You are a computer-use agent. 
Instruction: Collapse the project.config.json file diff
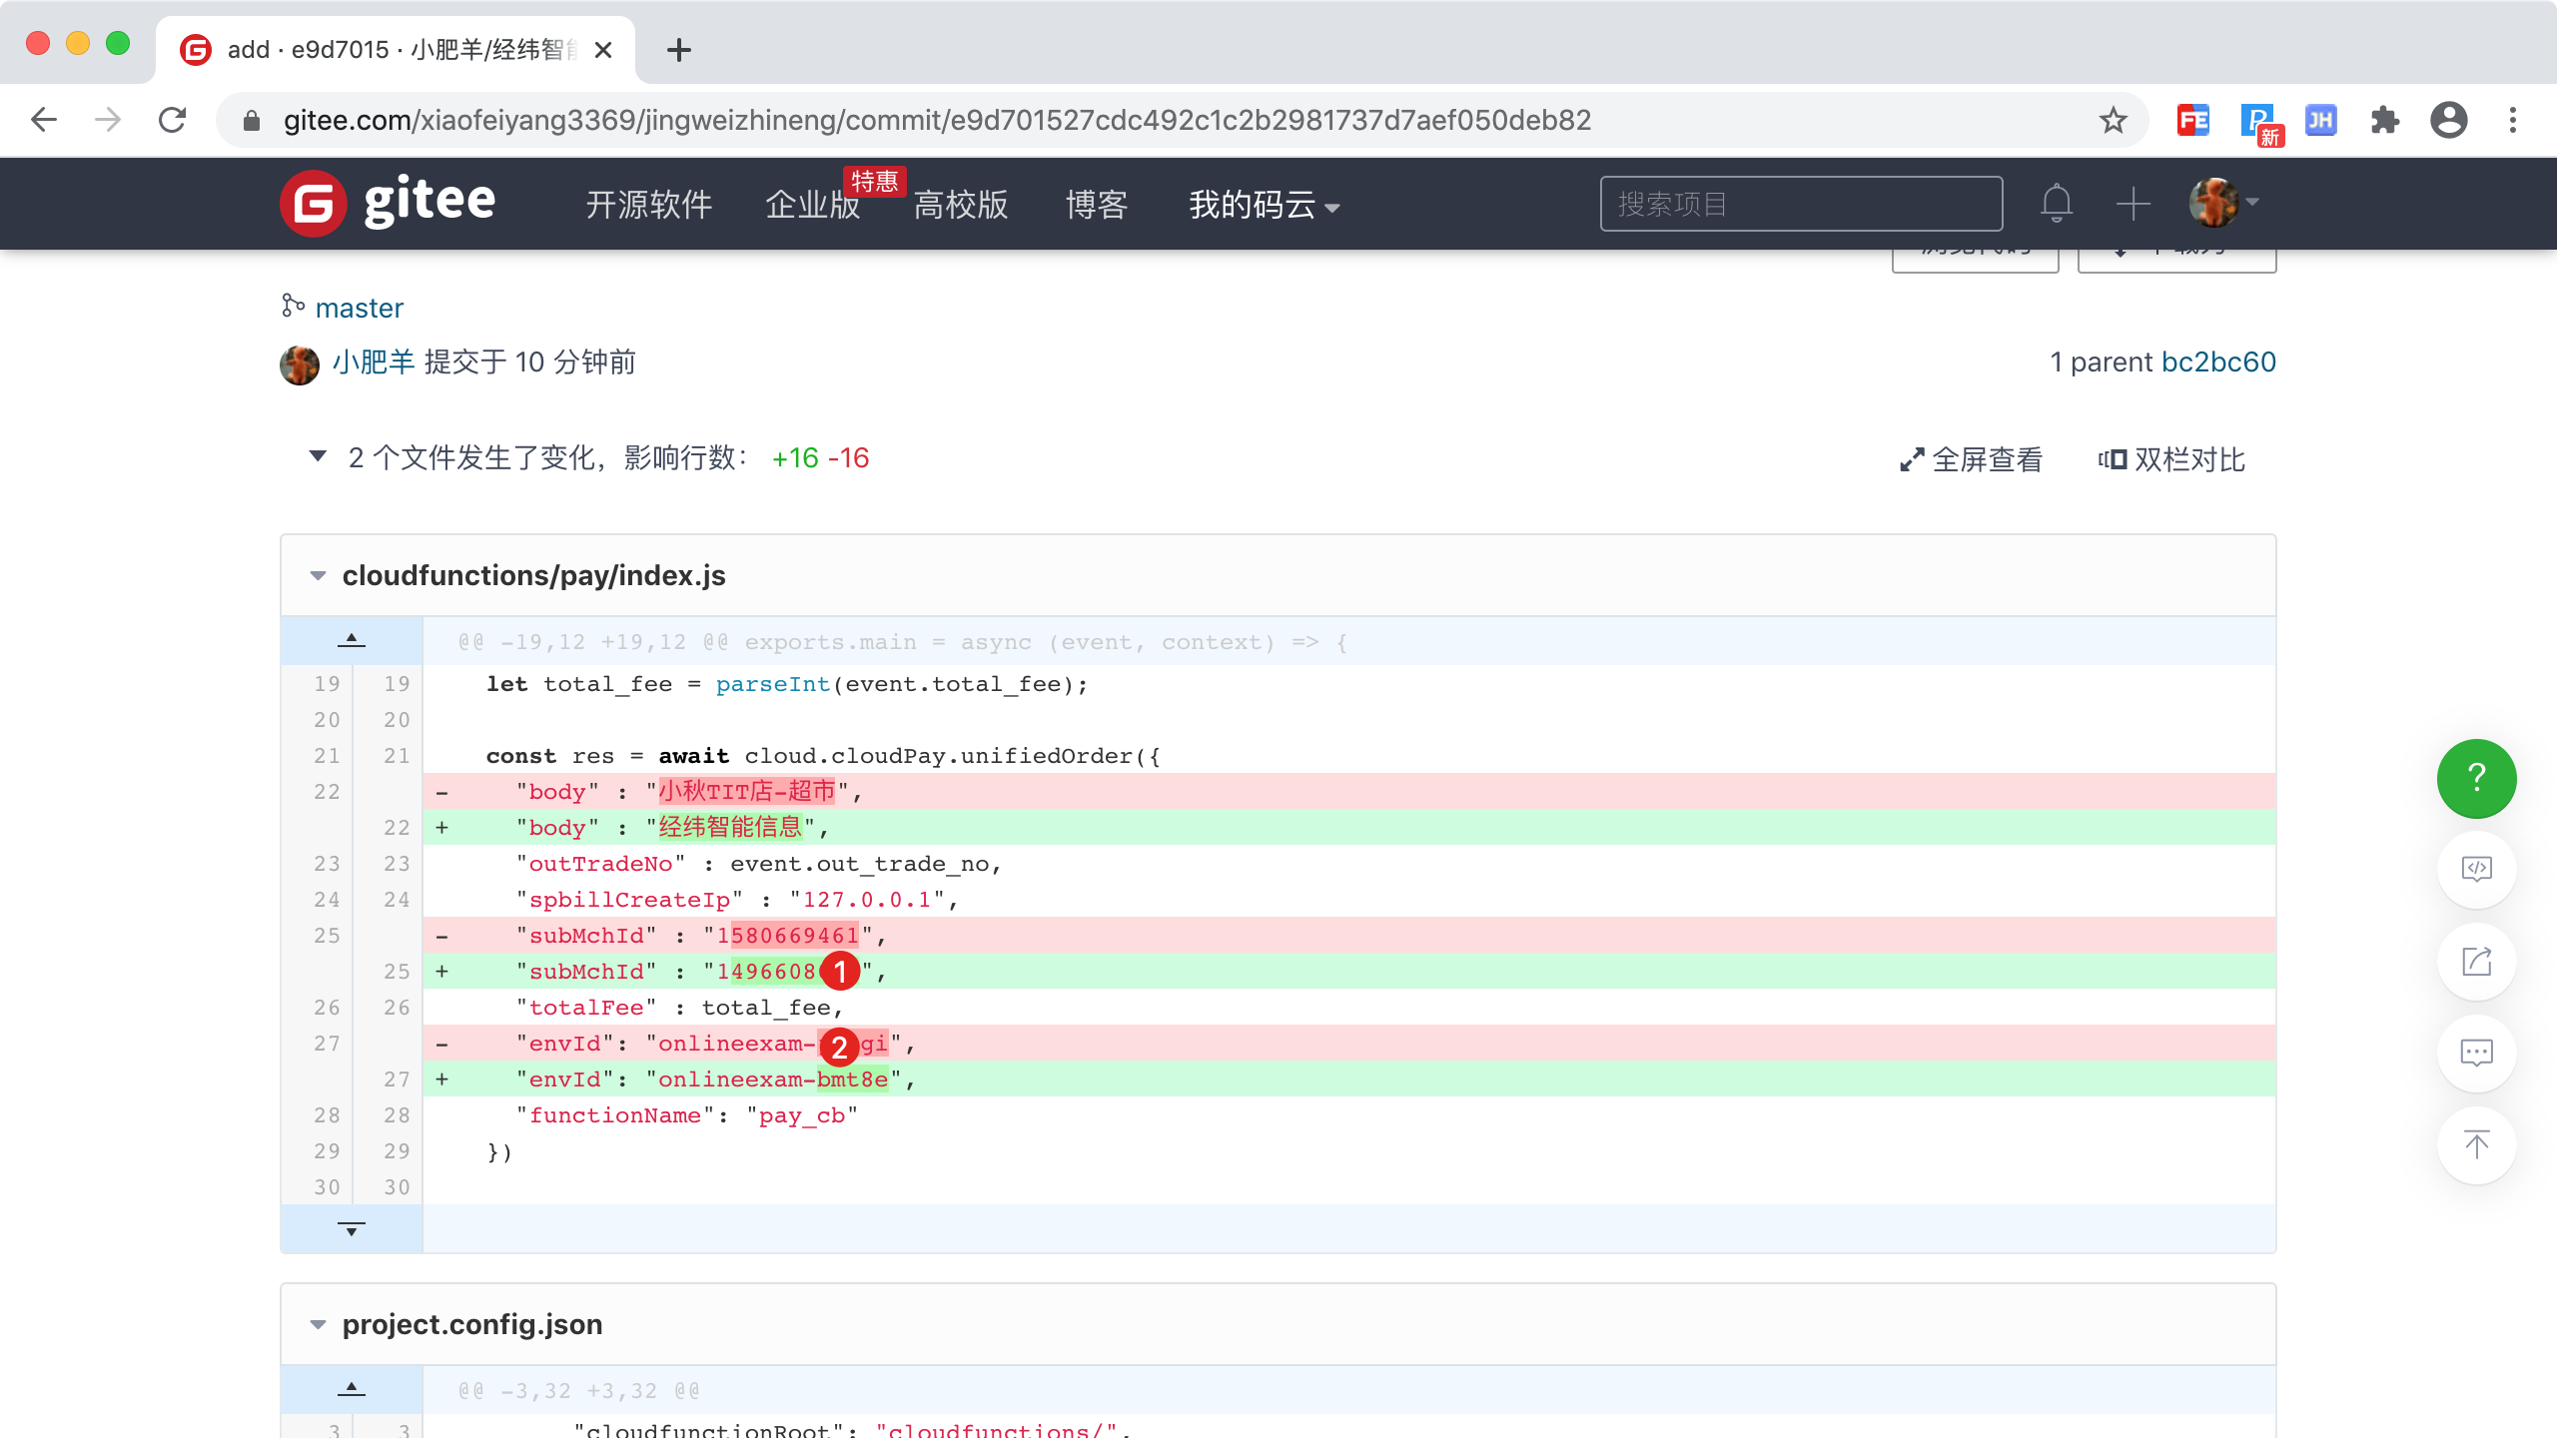319,1325
